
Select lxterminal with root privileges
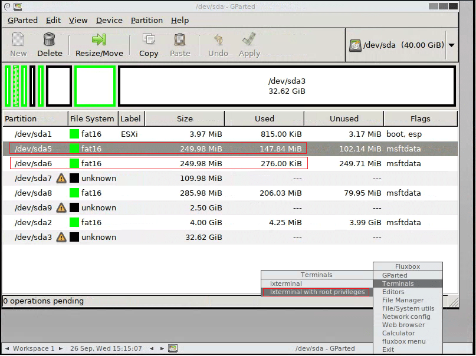(x=316, y=292)
